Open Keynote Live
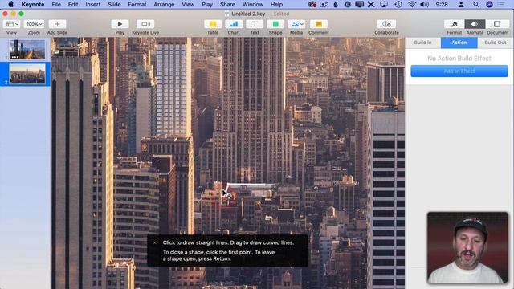This screenshot has height=289, width=514. [x=145, y=24]
